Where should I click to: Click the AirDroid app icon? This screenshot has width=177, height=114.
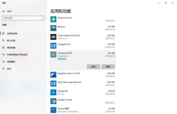pyautogui.click(x=53, y=19)
